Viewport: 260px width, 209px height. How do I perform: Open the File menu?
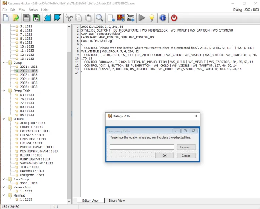tap(5, 10)
